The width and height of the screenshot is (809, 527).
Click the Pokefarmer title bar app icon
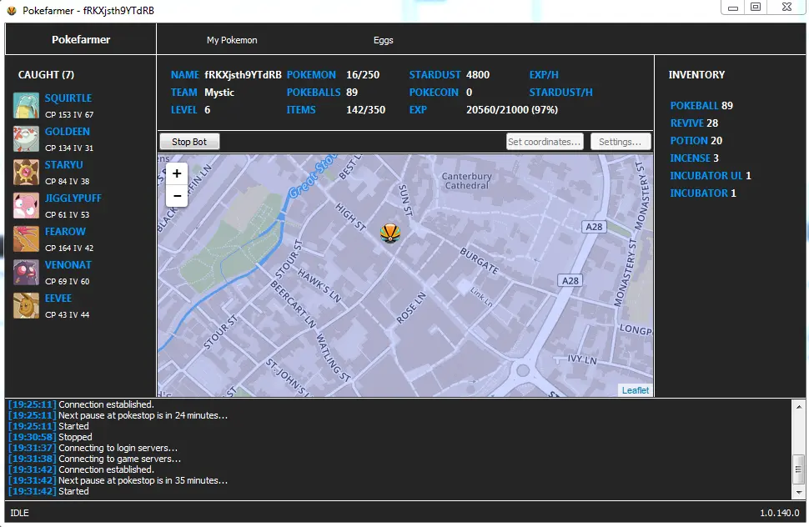click(12, 11)
